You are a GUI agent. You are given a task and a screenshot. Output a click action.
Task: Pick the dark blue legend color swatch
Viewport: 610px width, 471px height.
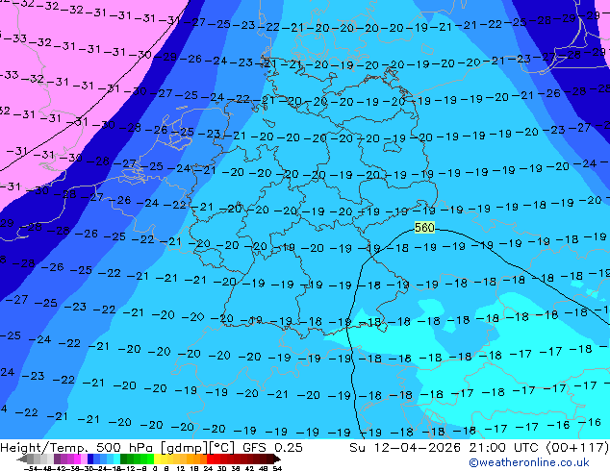[90, 459]
